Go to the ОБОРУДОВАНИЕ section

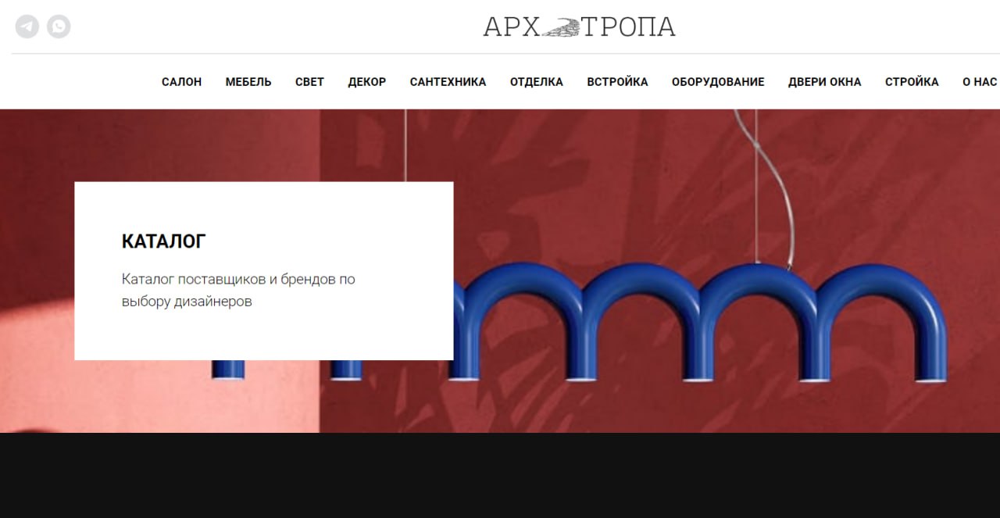coord(718,82)
